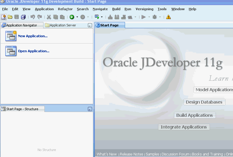Open the Window menu

tap(178, 9)
